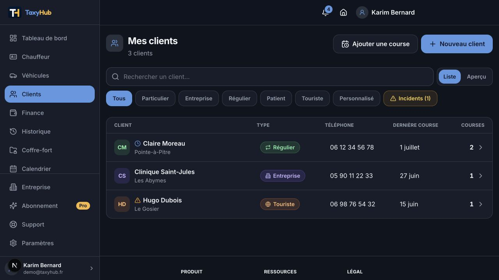The height and width of the screenshot is (280, 499).
Task: Open Paramètres page
Action: click(x=50, y=243)
